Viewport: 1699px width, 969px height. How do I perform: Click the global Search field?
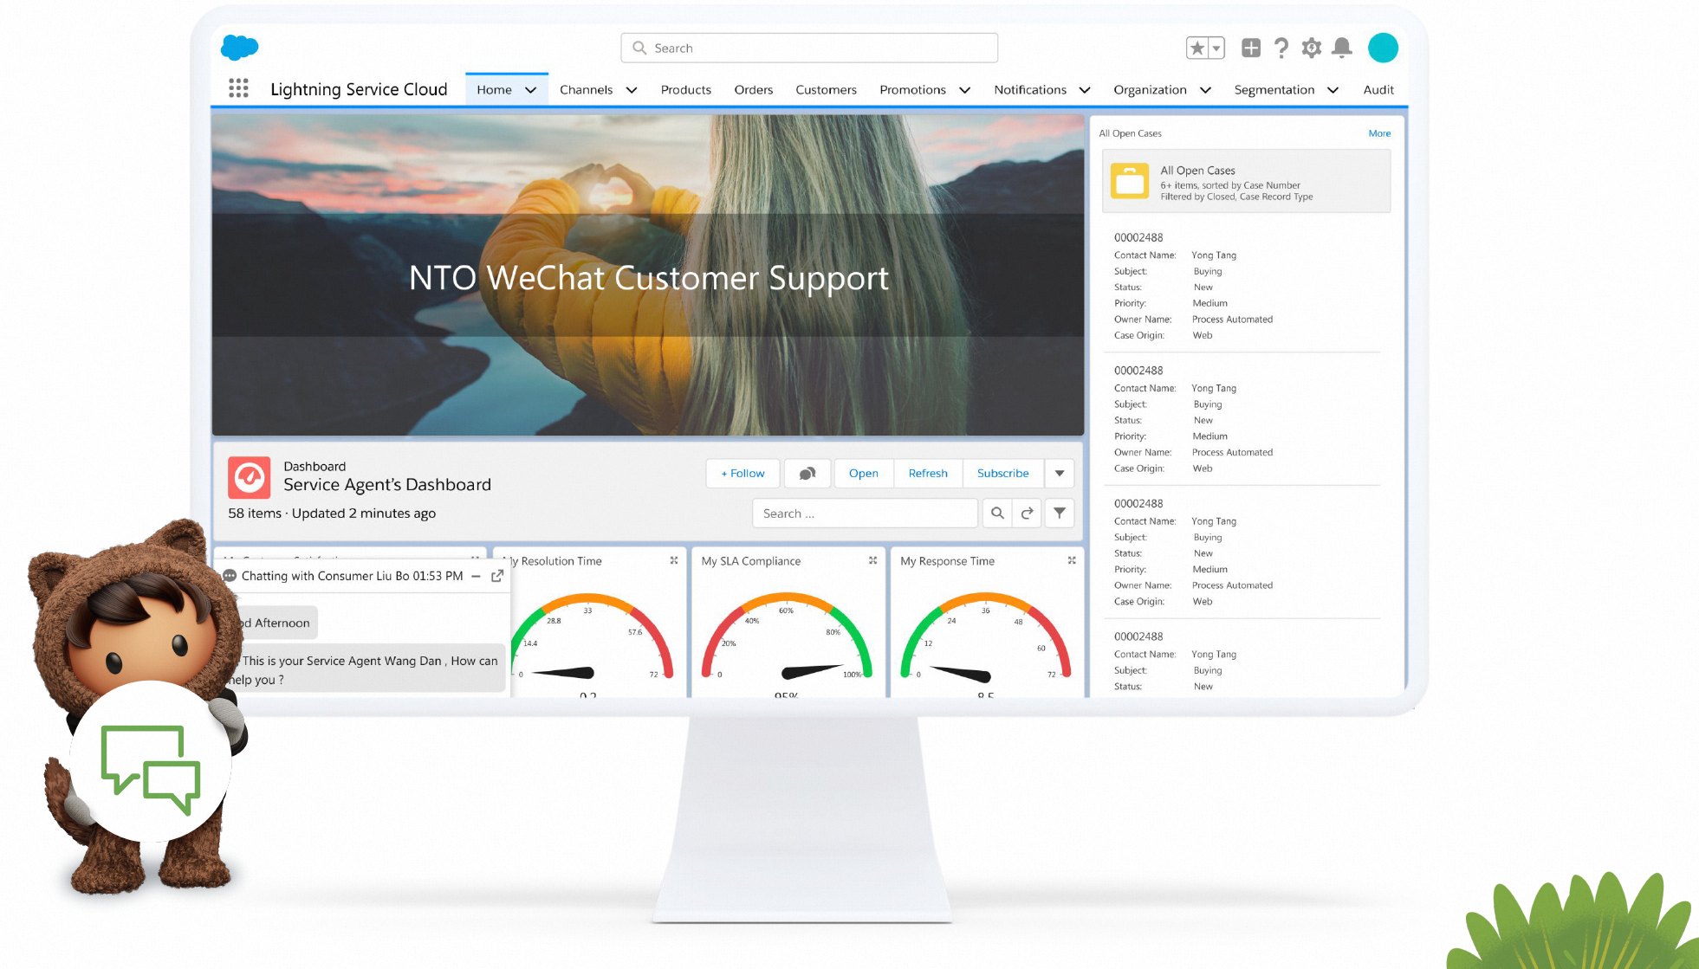tap(808, 48)
